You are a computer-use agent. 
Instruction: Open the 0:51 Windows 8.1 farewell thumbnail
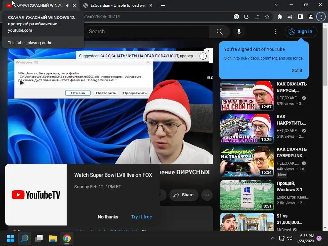click(x=247, y=195)
